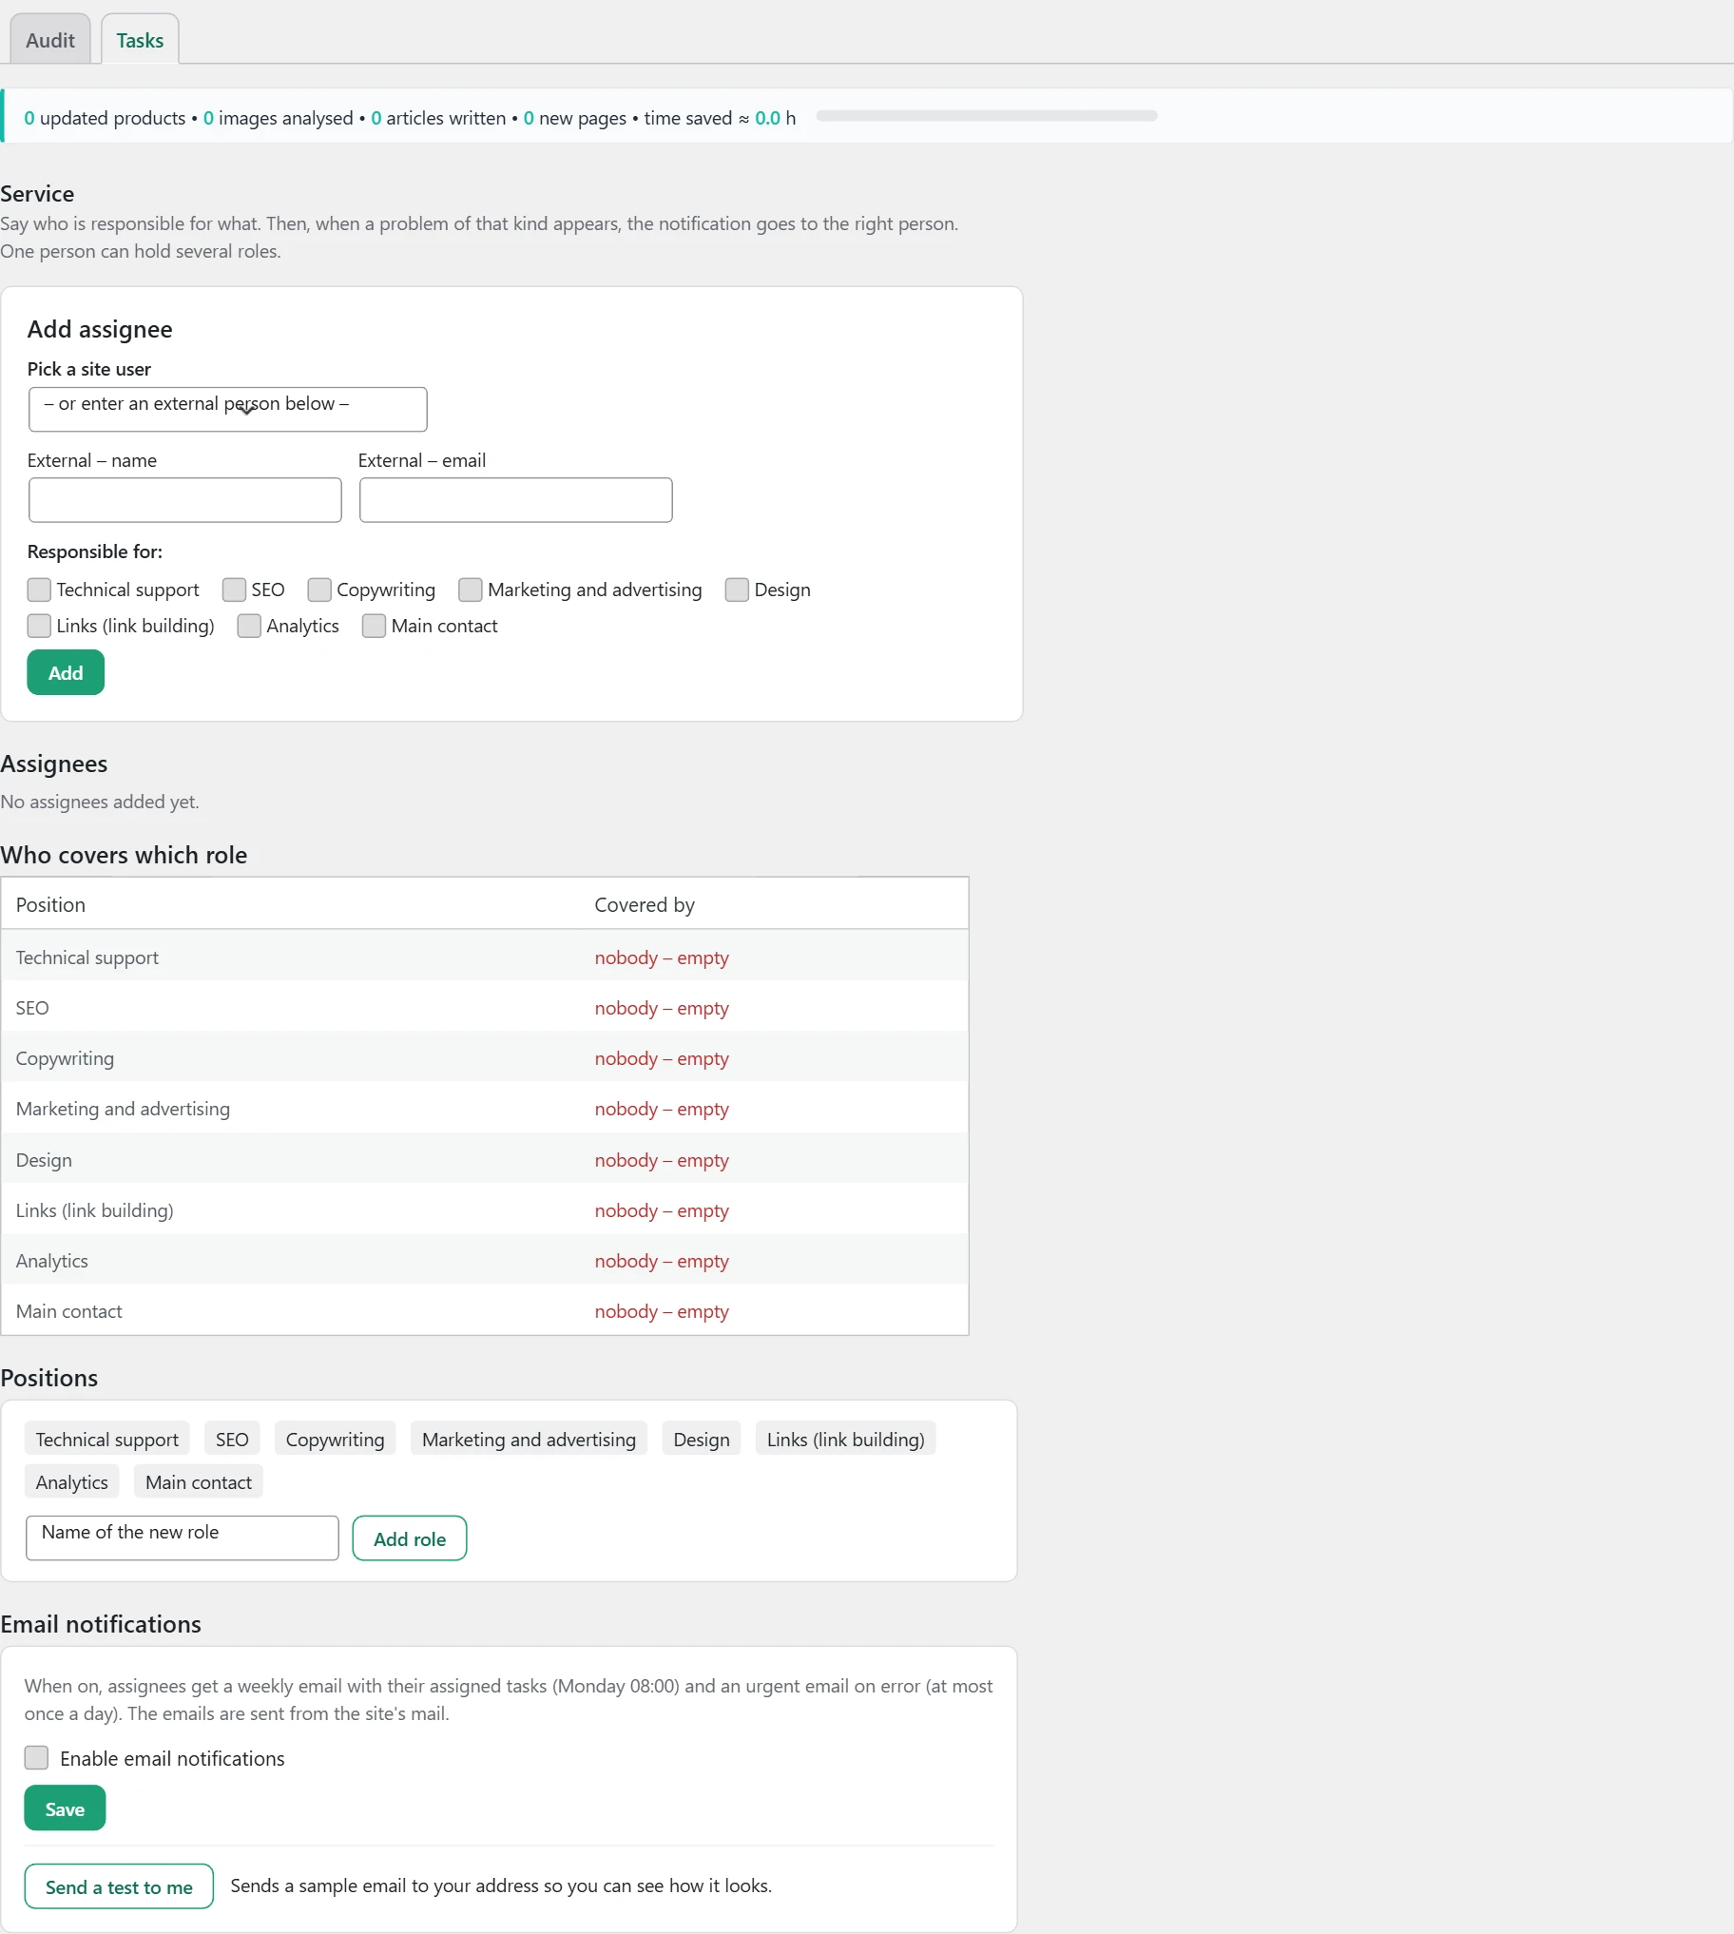
Task: Save the email notification settings
Action: 65,1808
